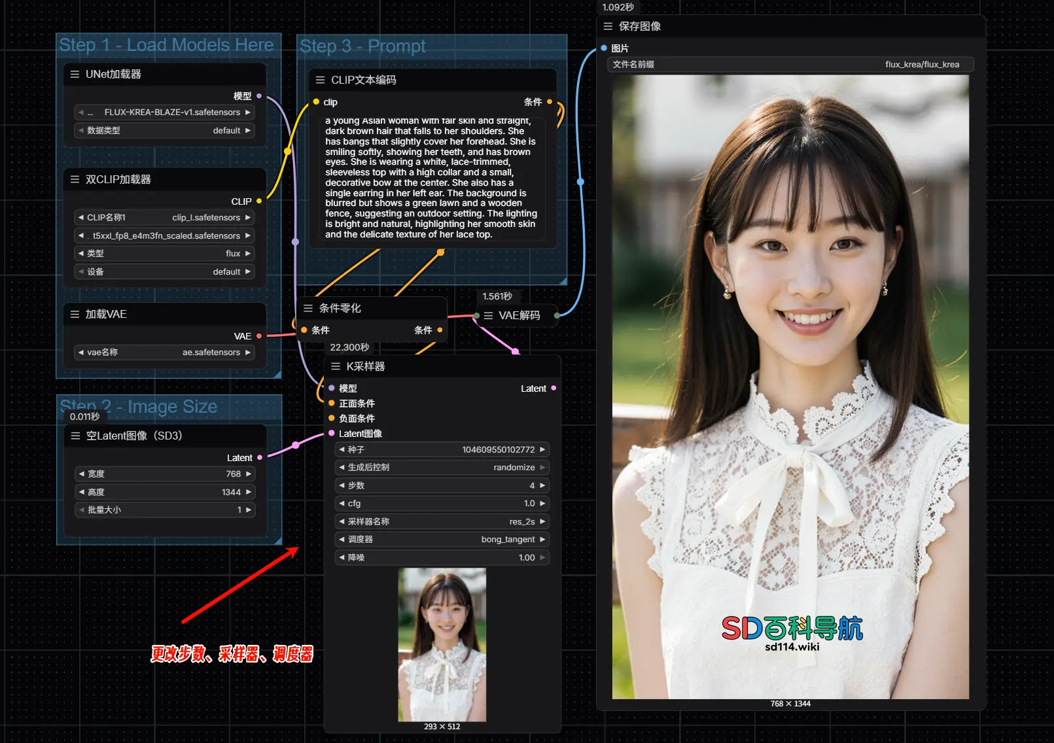Click the 图片 input port on 保存图像
Screen dimensions: 1054x743
pyautogui.click(x=604, y=48)
